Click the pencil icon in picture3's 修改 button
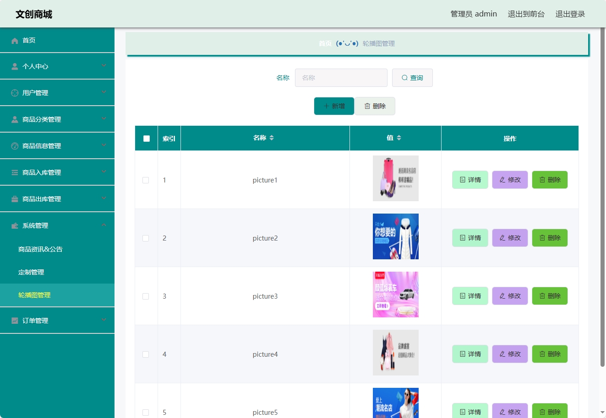The width and height of the screenshot is (606, 418). coord(502,296)
